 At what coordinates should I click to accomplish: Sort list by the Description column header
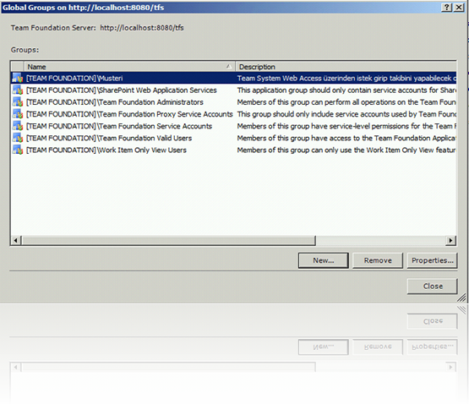point(346,67)
